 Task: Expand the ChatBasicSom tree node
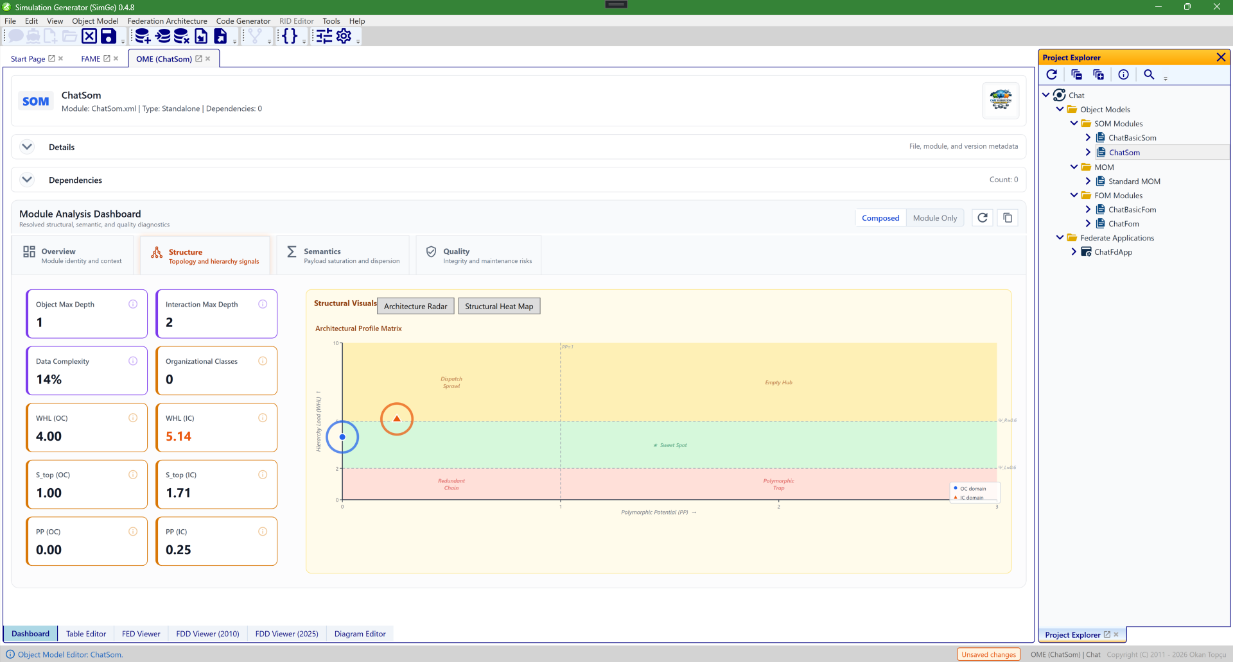click(1088, 137)
